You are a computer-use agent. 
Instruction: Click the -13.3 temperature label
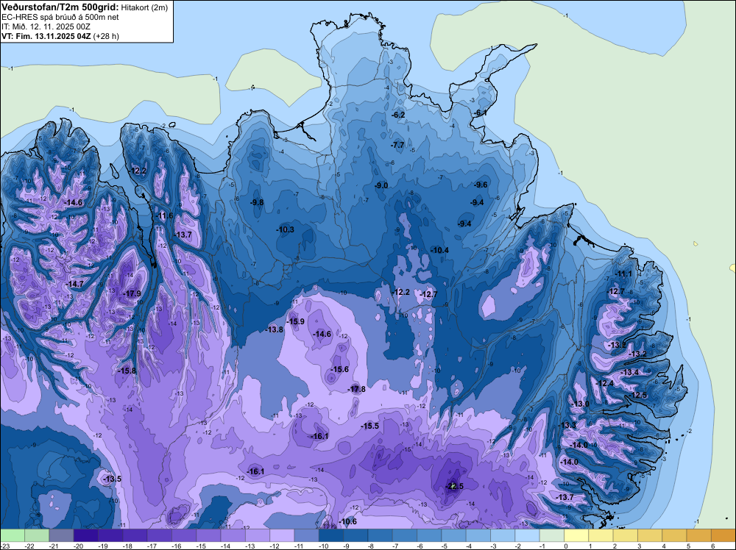click(567, 425)
